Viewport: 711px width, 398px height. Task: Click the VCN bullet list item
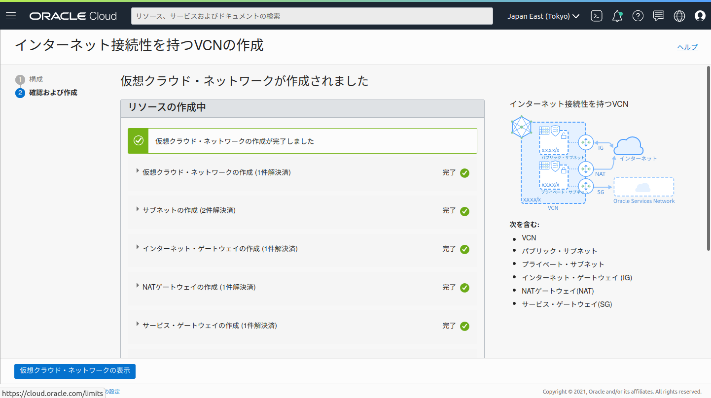click(529, 238)
